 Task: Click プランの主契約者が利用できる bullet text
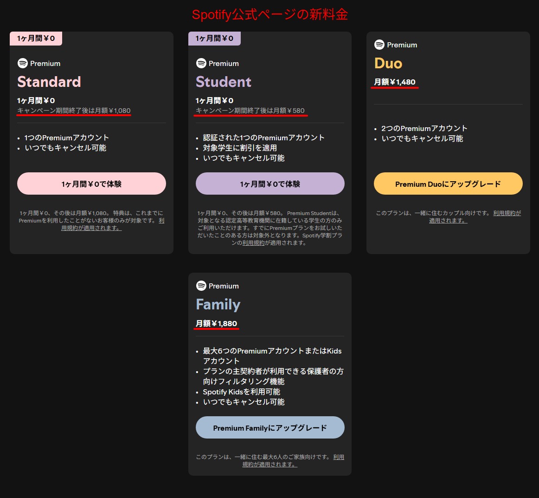point(273,376)
